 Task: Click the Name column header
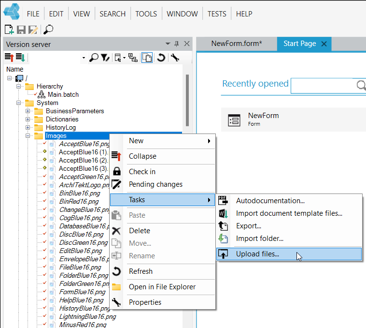click(x=14, y=70)
